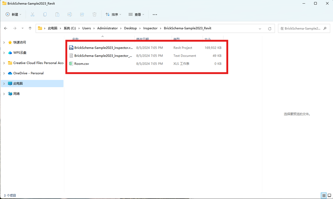Click the Cut scissors icon
The image size is (333, 199).
(x=32, y=14)
